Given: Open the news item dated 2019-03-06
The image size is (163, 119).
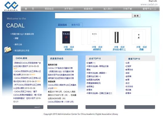Looking at the screenshot, I should (x=27, y=86).
